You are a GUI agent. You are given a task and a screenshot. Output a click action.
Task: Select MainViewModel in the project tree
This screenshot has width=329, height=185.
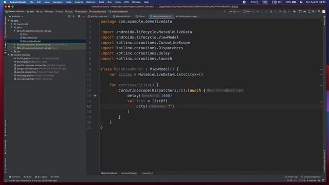click(x=30, y=41)
